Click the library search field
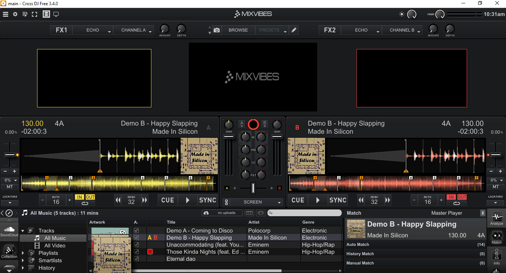Screen dimensions: 506x273 tap(304, 212)
